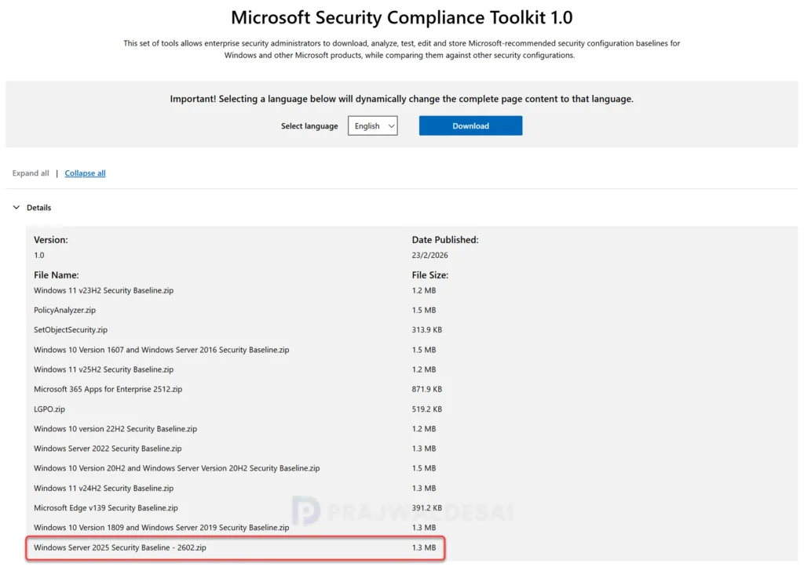Image resolution: width=804 pixels, height=567 pixels.
Task: Select SetObjectSecurity.zip file name
Action: coord(71,330)
